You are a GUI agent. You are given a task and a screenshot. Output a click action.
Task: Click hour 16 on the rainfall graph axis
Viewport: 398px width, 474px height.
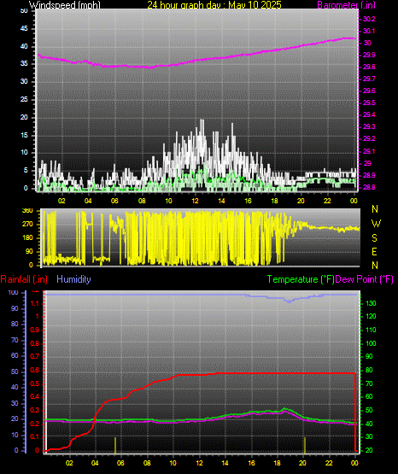point(251,463)
